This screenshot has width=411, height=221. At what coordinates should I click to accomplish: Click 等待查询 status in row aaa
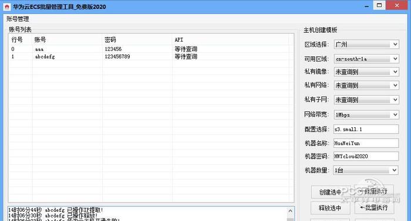click(x=186, y=49)
